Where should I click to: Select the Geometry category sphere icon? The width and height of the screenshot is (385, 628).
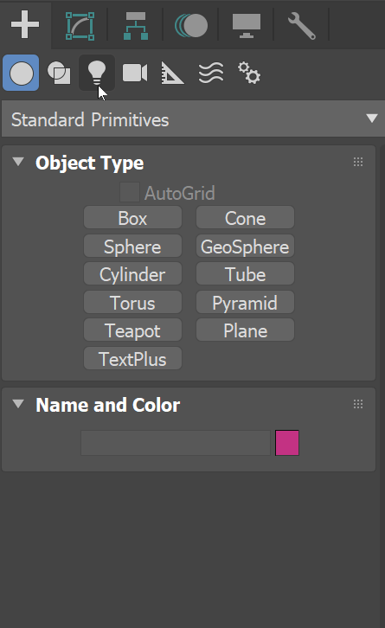21,73
